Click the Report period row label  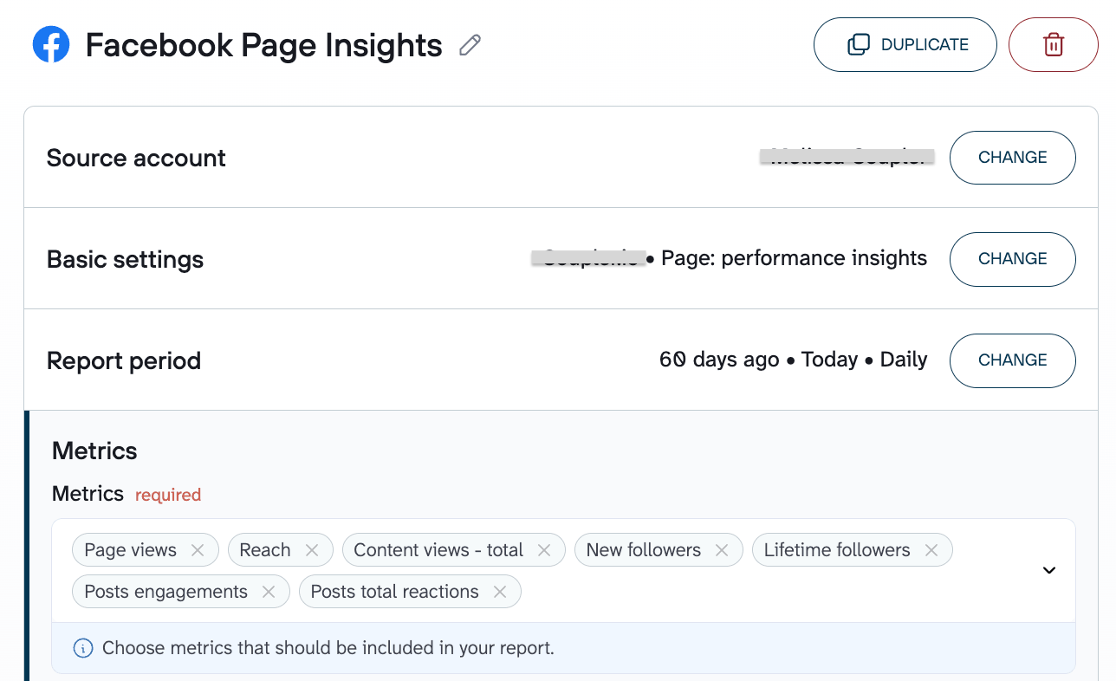click(x=124, y=360)
